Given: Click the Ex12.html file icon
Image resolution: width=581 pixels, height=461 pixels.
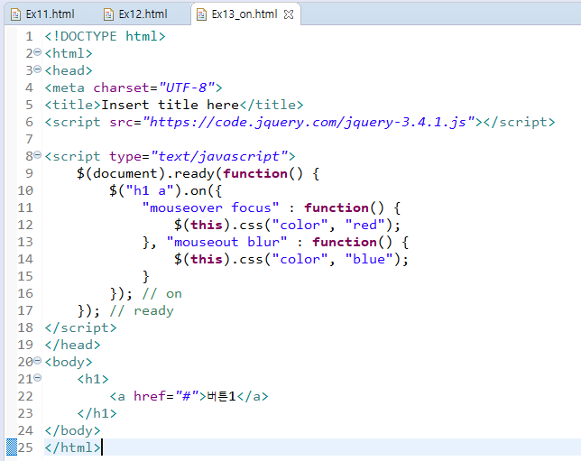Looking at the screenshot, I should click(108, 14).
